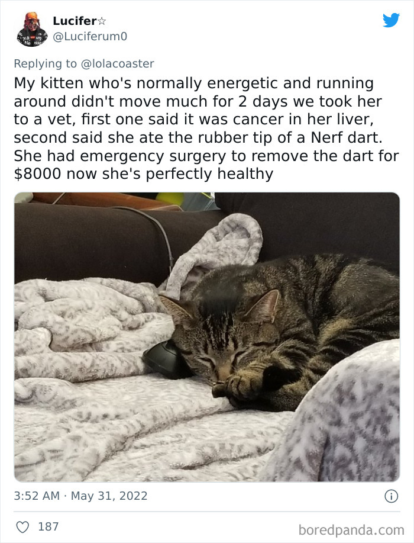Like the tweet with the heart icon
Image resolution: width=414 pixels, height=543 pixels.
coord(23,527)
